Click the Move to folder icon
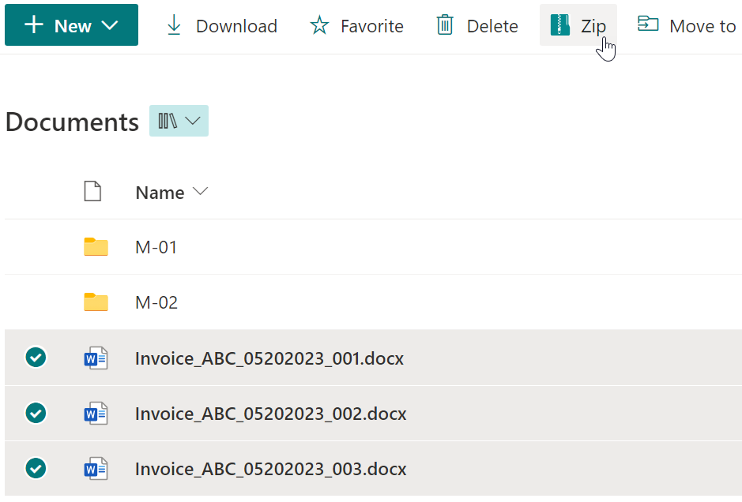Screen dimensions: 742x502 [648, 24]
